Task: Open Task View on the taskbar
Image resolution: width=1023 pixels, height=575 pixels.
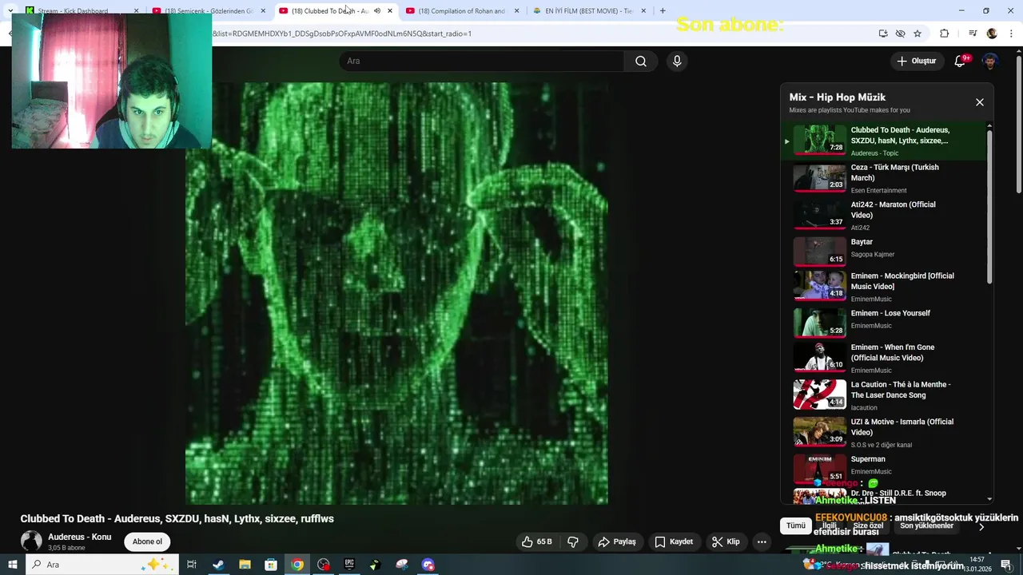Action: [192, 565]
